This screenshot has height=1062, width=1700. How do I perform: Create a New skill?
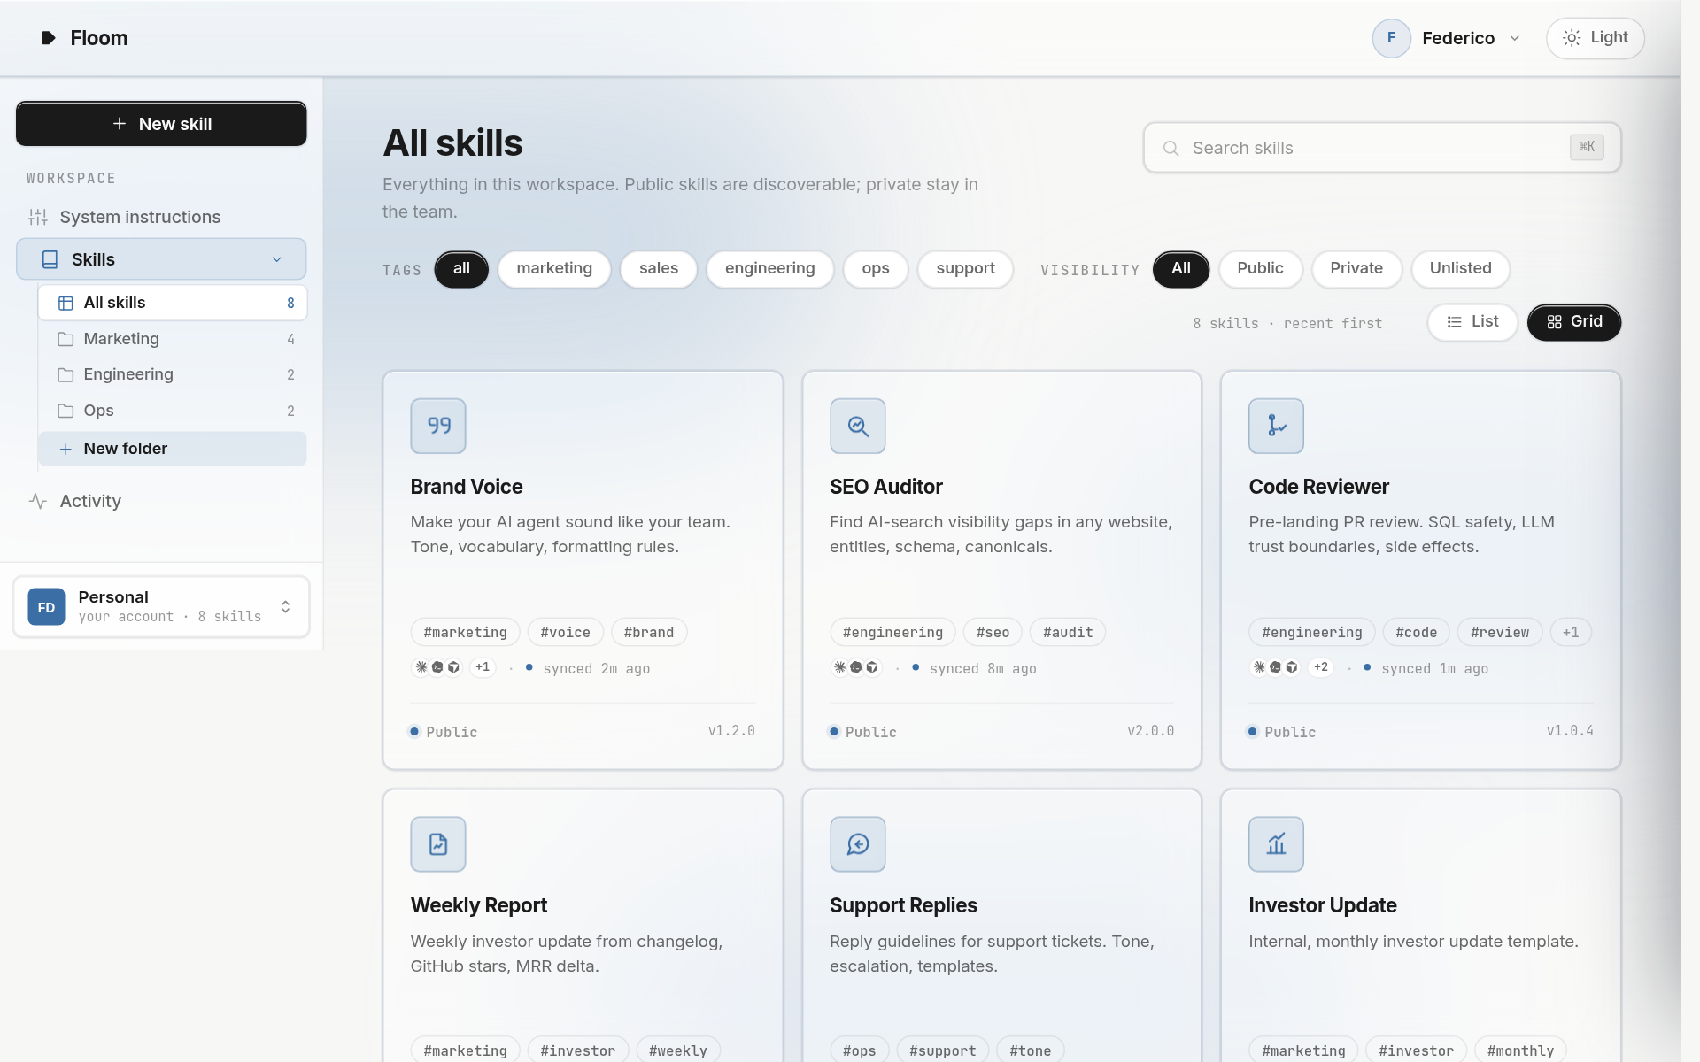click(x=161, y=124)
